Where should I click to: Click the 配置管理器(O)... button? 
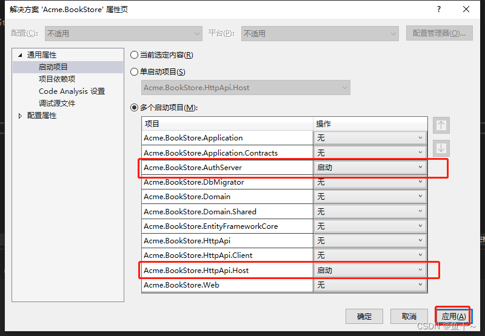pos(439,33)
